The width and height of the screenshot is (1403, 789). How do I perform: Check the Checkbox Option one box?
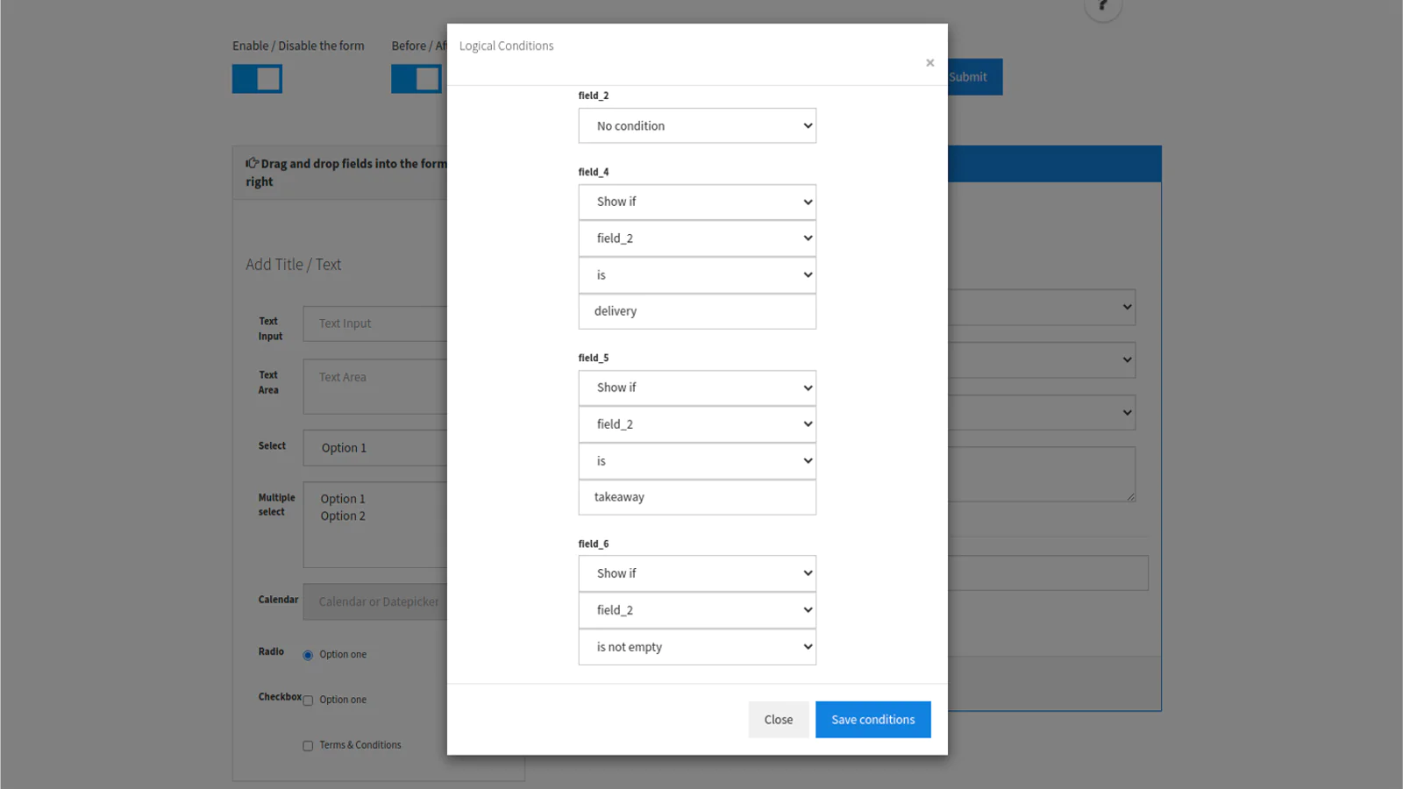(308, 700)
